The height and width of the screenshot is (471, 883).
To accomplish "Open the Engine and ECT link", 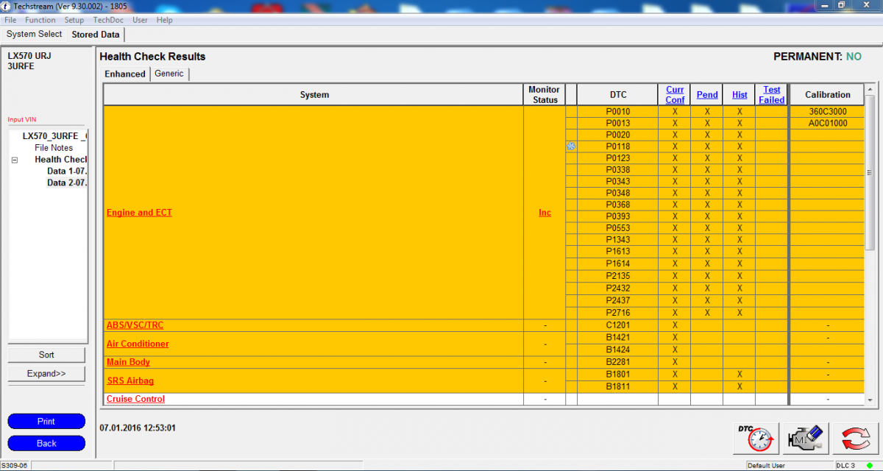I will point(139,213).
